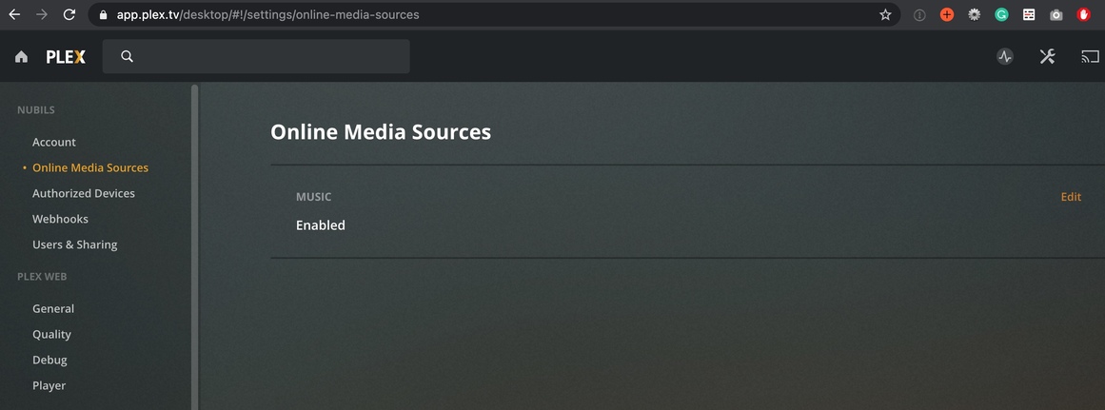The height and width of the screenshot is (410, 1105).
Task: Open the camera screenshot extension
Action: click(1056, 15)
